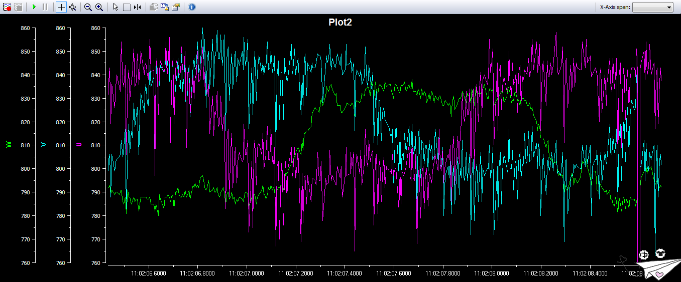Screen dimensions: 681x282
Task: Click the input method 中 language badge
Action: click(644, 254)
